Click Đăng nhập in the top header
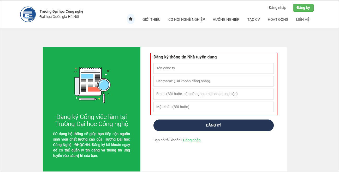The height and width of the screenshot is (172, 339). tap(277, 8)
